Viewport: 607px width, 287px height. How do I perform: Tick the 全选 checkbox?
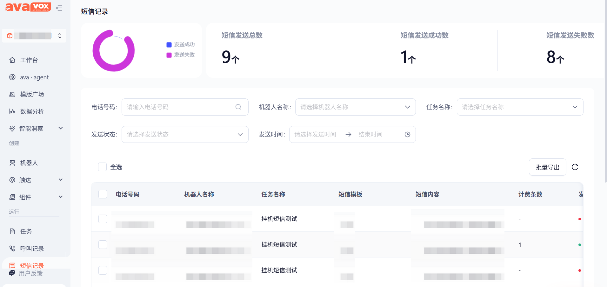click(x=102, y=167)
